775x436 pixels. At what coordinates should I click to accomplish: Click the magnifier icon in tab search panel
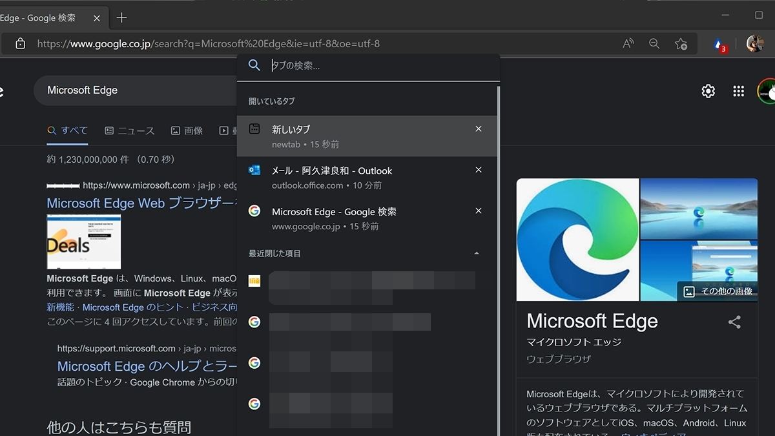point(254,65)
